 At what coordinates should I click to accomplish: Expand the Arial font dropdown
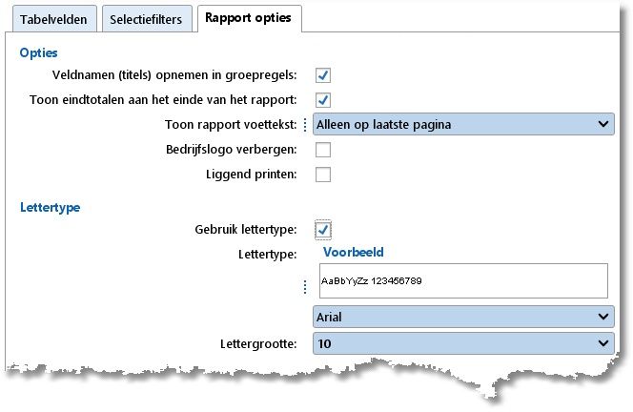pos(463,317)
